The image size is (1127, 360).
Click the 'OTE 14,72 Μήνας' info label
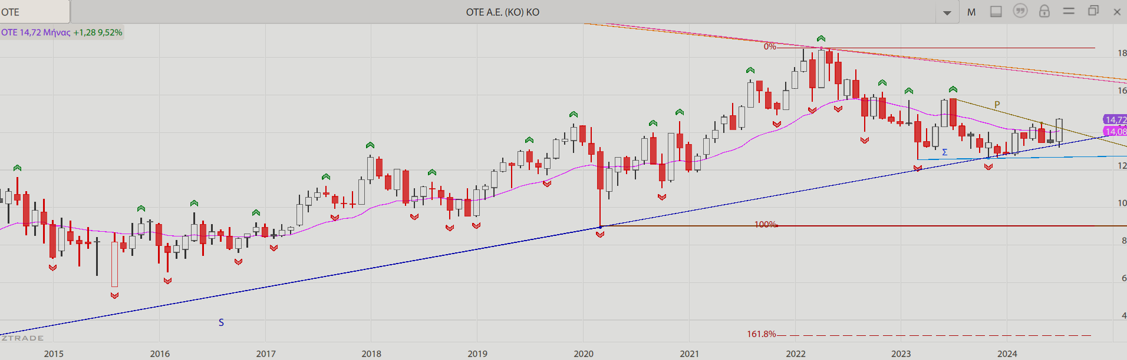coord(36,32)
